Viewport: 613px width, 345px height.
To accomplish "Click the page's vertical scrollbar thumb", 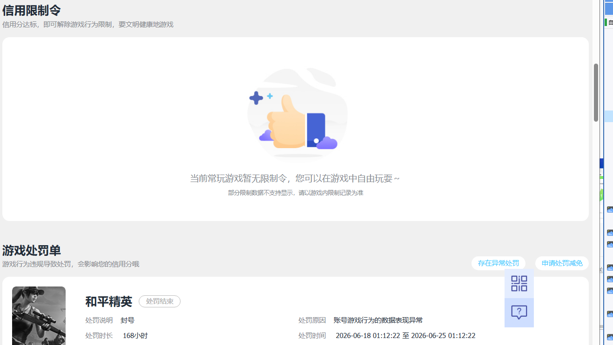I will click(x=596, y=93).
